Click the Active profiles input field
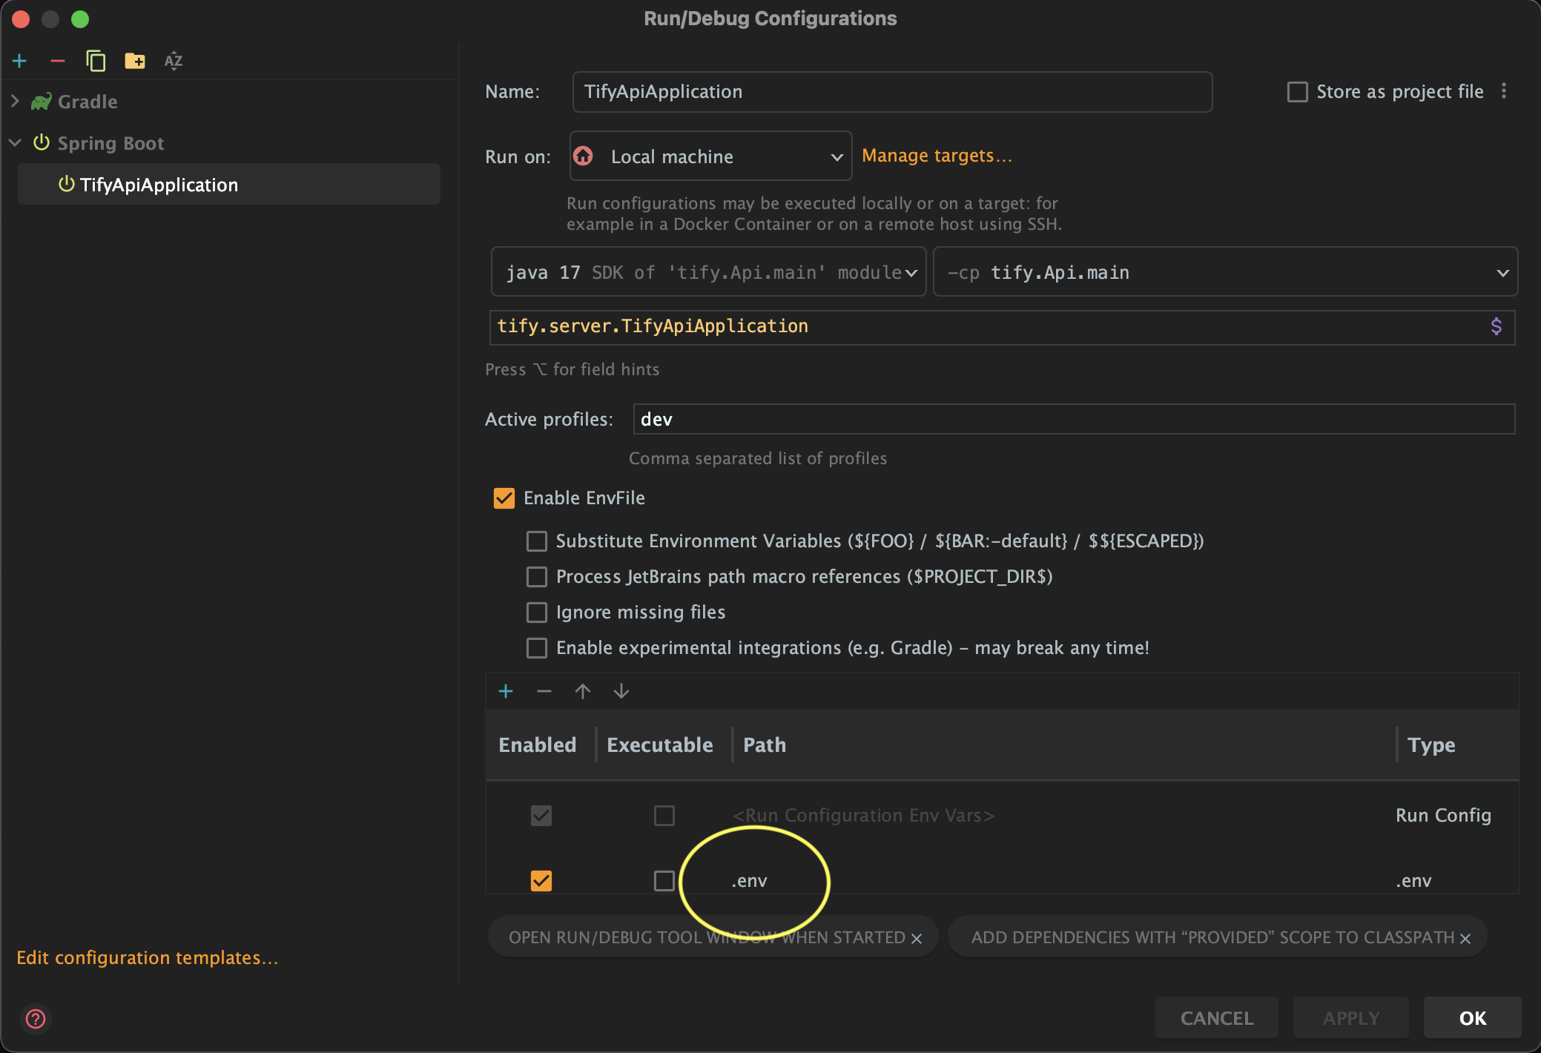 pyautogui.click(x=1073, y=420)
